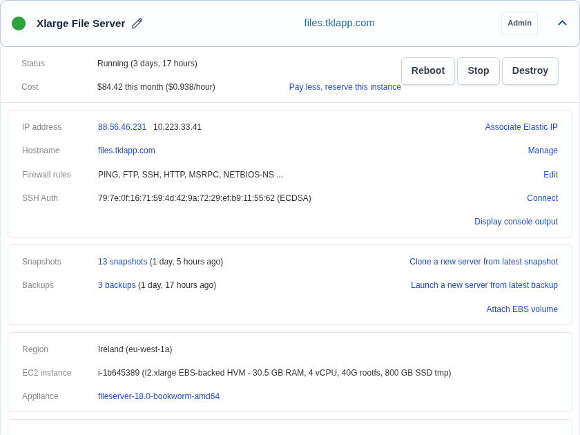Click Associate Elastic IP
The height and width of the screenshot is (435, 580).
pos(521,127)
